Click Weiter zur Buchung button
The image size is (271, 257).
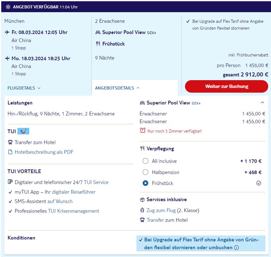pos(226,86)
